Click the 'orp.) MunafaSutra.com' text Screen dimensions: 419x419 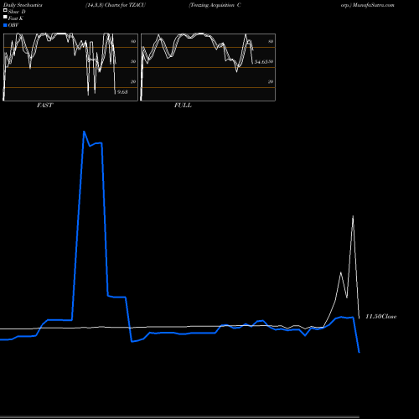368,5
